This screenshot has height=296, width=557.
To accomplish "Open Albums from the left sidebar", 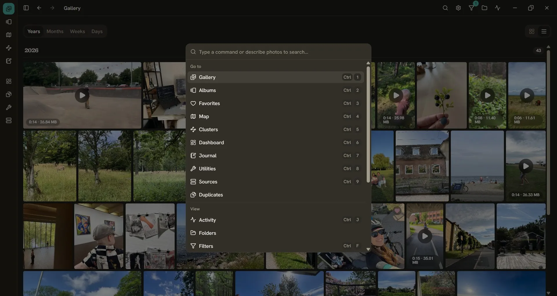I will [9, 22].
